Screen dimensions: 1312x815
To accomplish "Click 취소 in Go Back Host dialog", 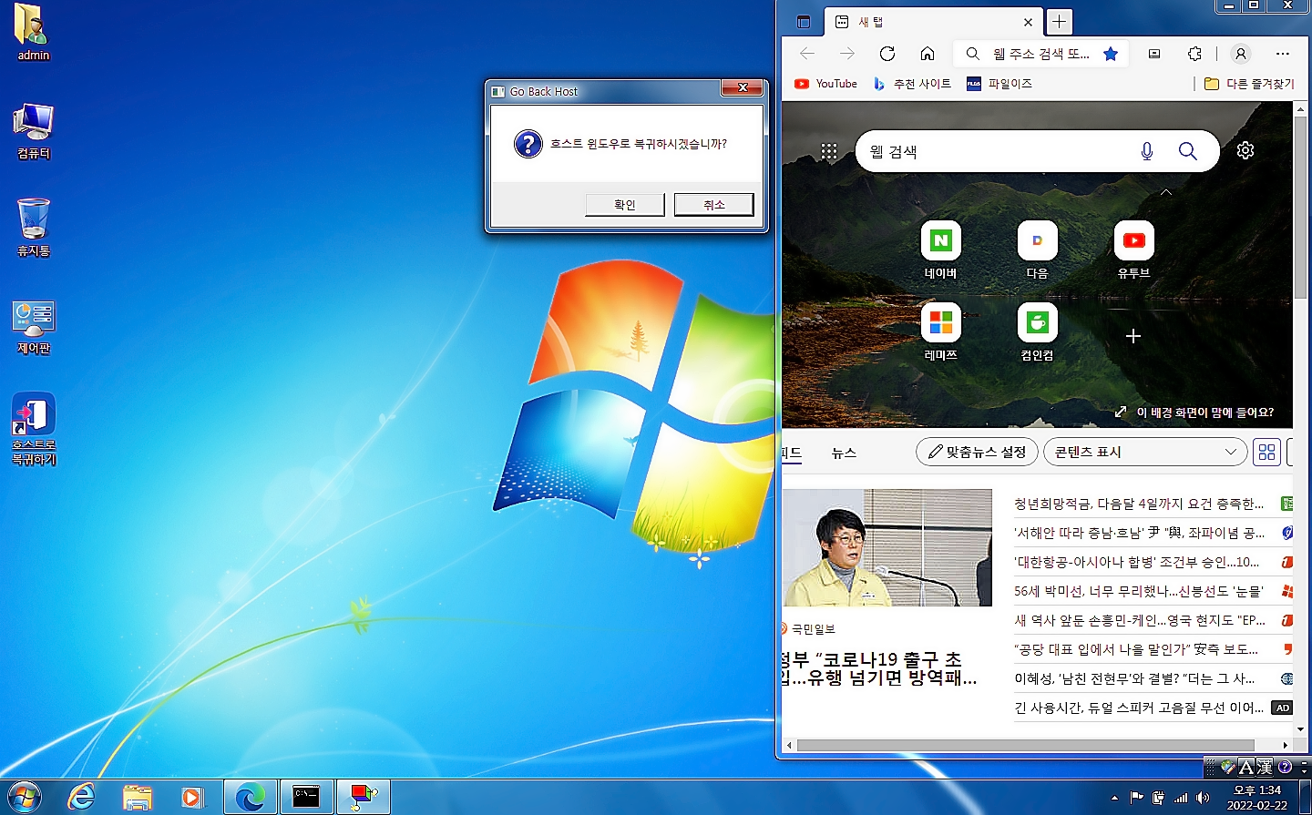I will point(713,205).
